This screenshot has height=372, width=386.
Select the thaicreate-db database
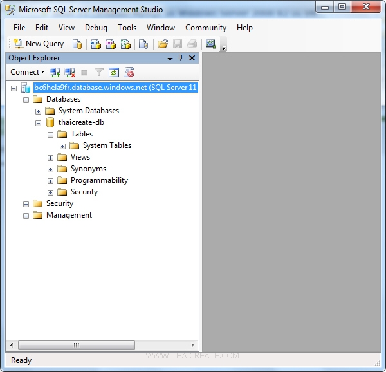point(81,122)
